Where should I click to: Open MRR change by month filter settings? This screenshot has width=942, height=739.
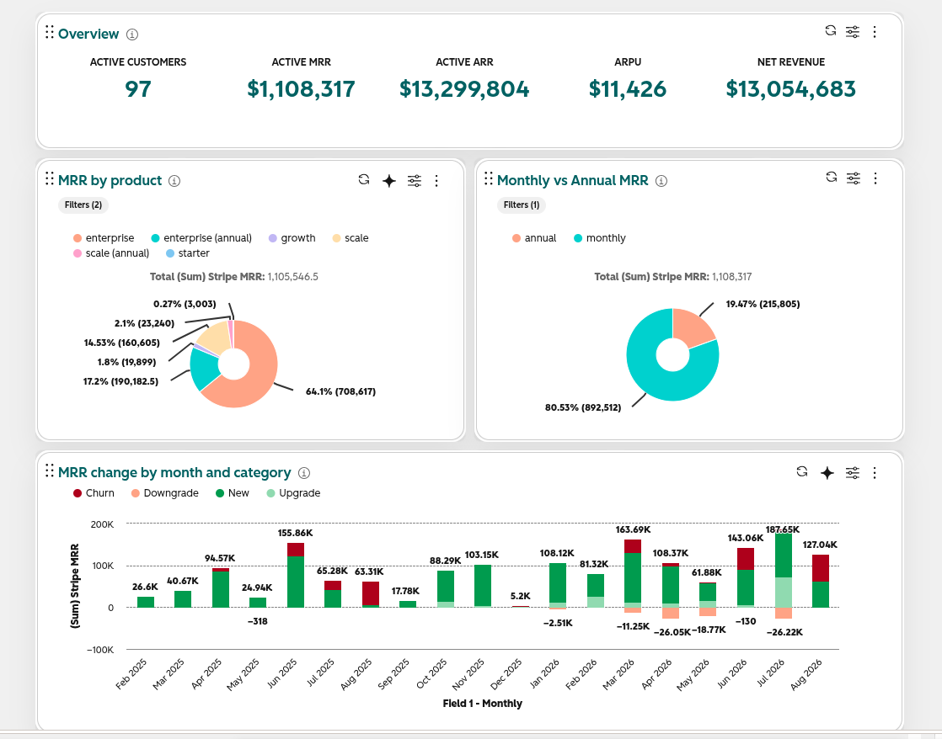(853, 473)
